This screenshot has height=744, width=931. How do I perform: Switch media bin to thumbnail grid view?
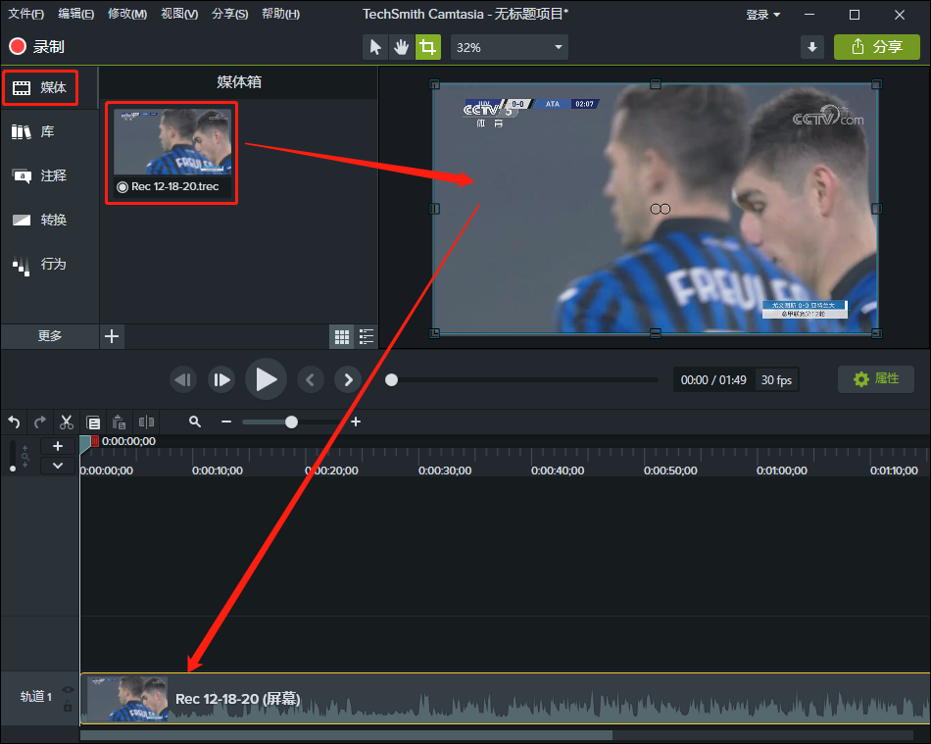tap(341, 336)
